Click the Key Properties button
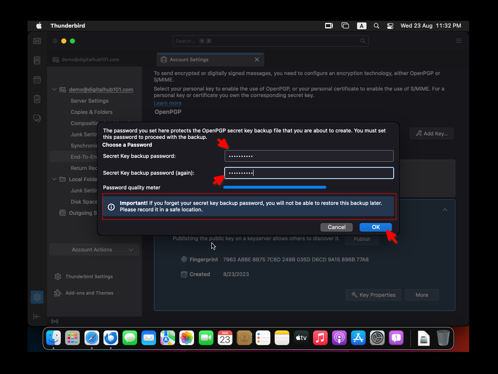The height and width of the screenshot is (374, 498). [373, 295]
